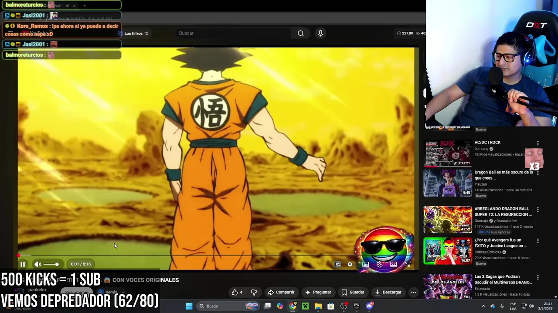Expand the hidden system tray icons chevron
Viewport: 558px width, 313px height.
483,306
